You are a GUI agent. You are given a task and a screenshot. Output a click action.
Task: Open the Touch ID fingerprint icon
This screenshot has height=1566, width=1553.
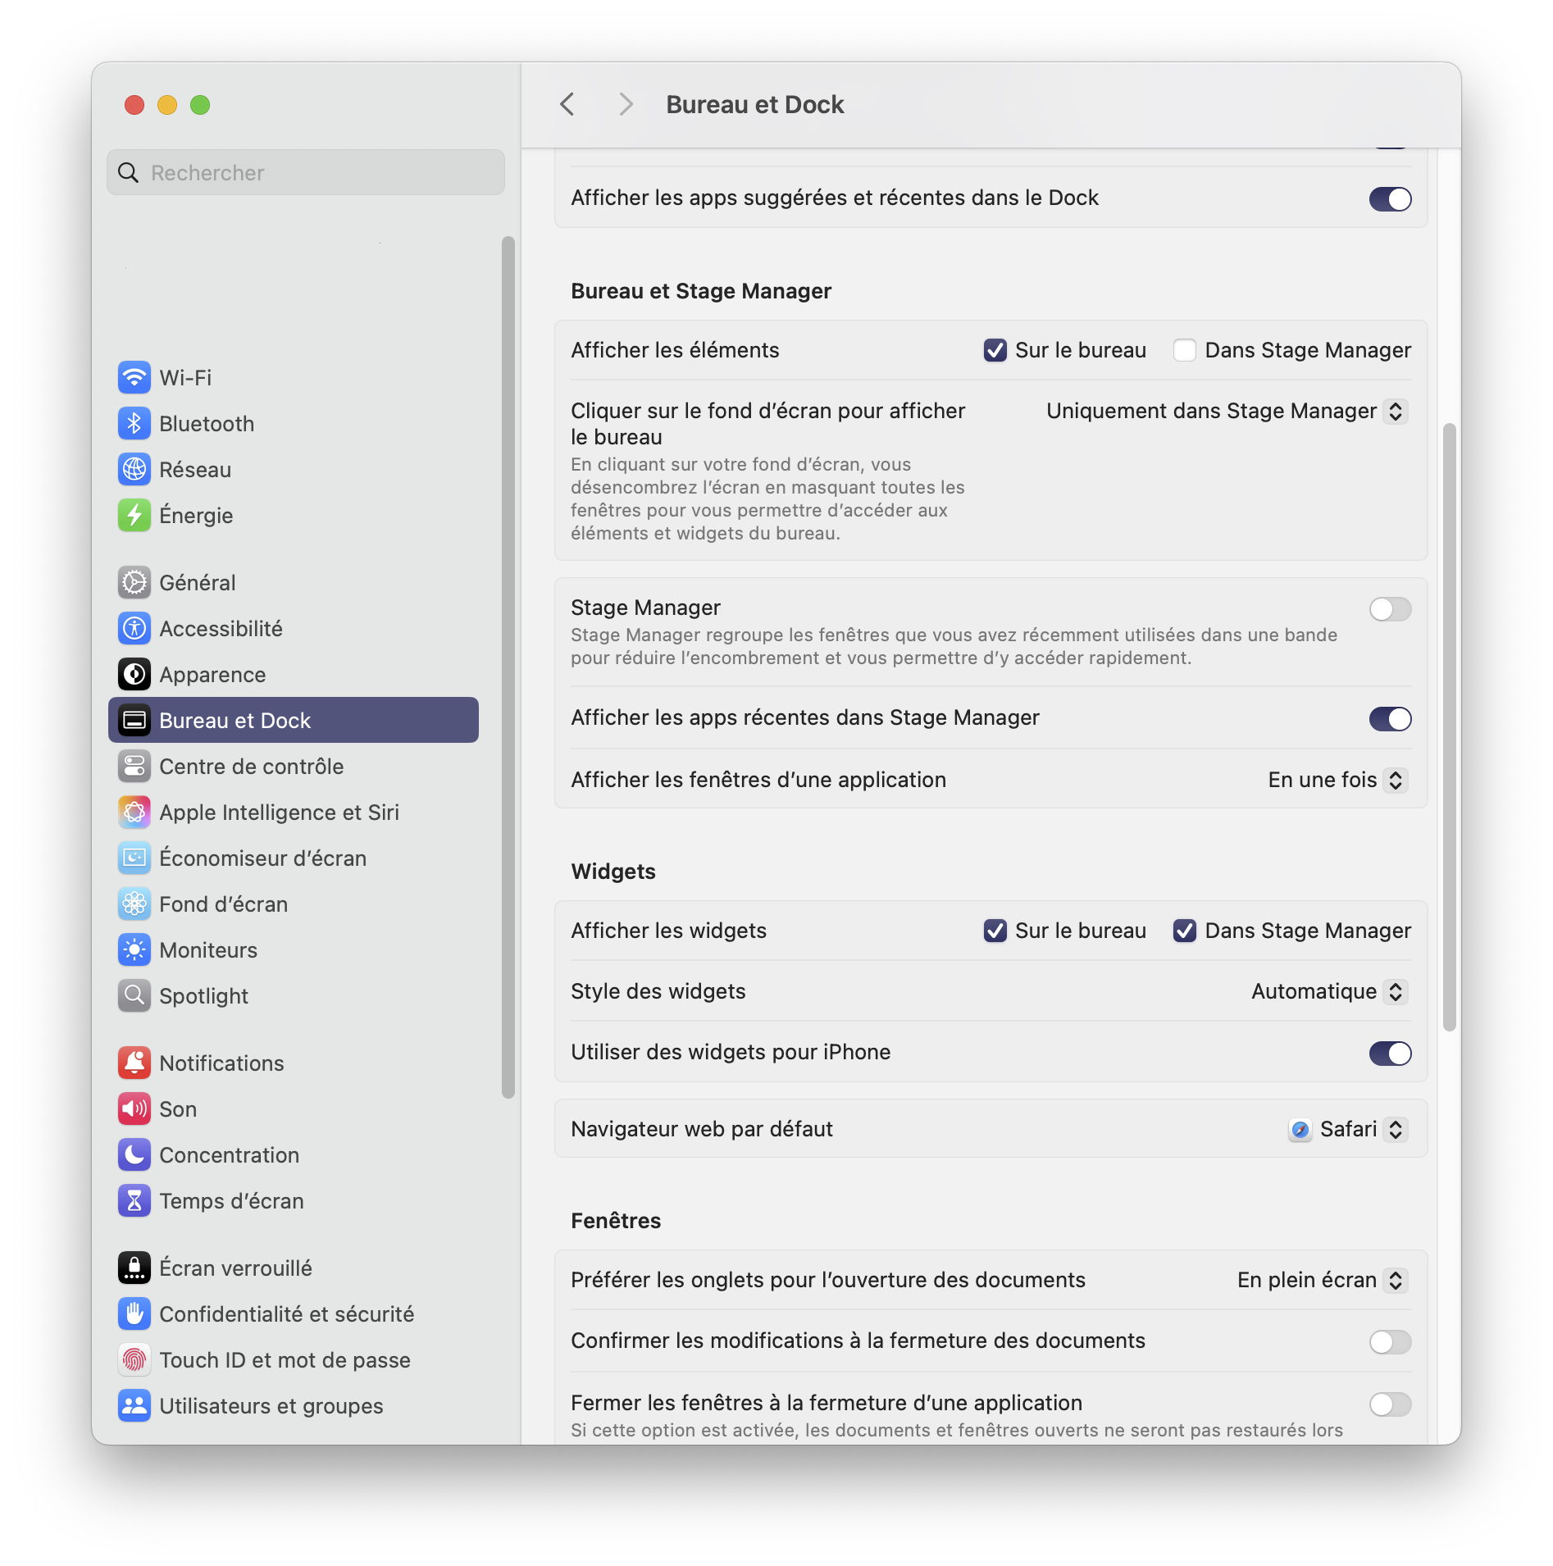[x=134, y=1360]
